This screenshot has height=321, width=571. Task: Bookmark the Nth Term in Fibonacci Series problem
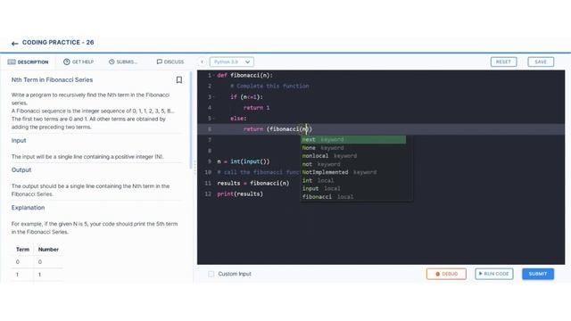pos(178,79)
